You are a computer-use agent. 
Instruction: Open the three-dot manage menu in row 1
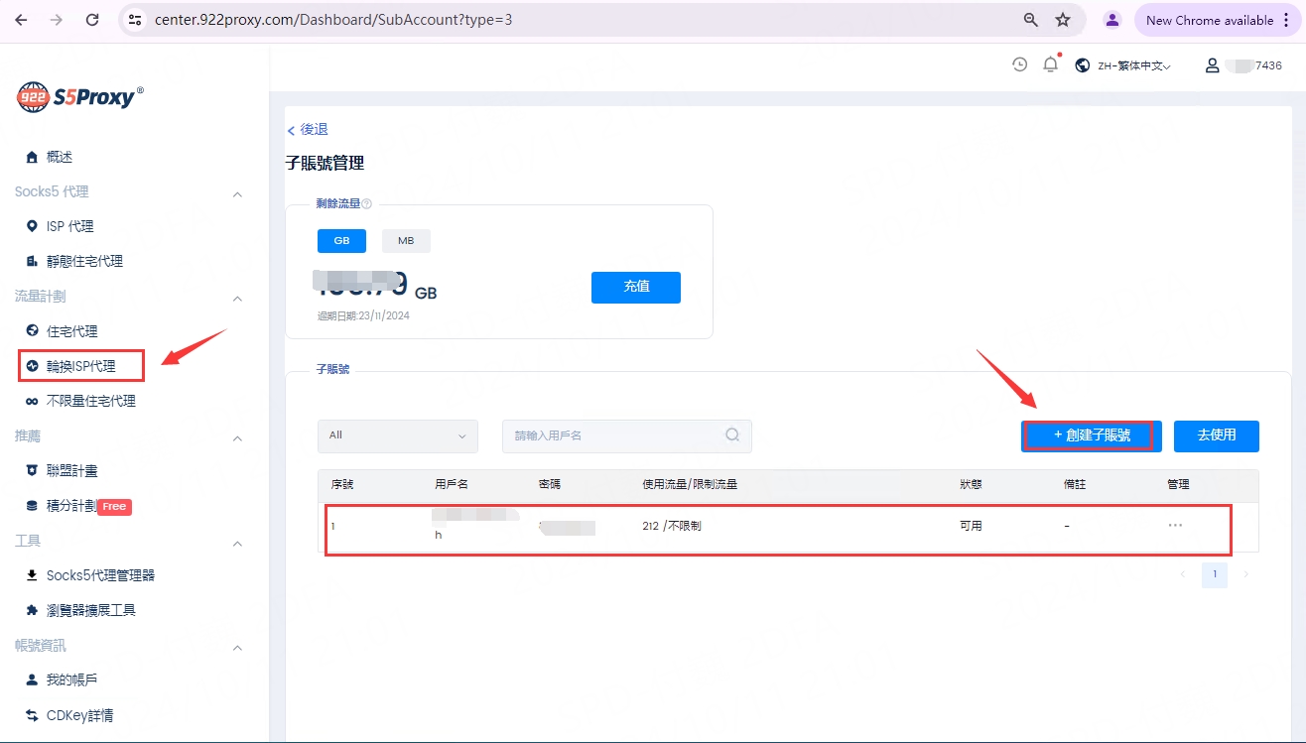point(1175,526)
